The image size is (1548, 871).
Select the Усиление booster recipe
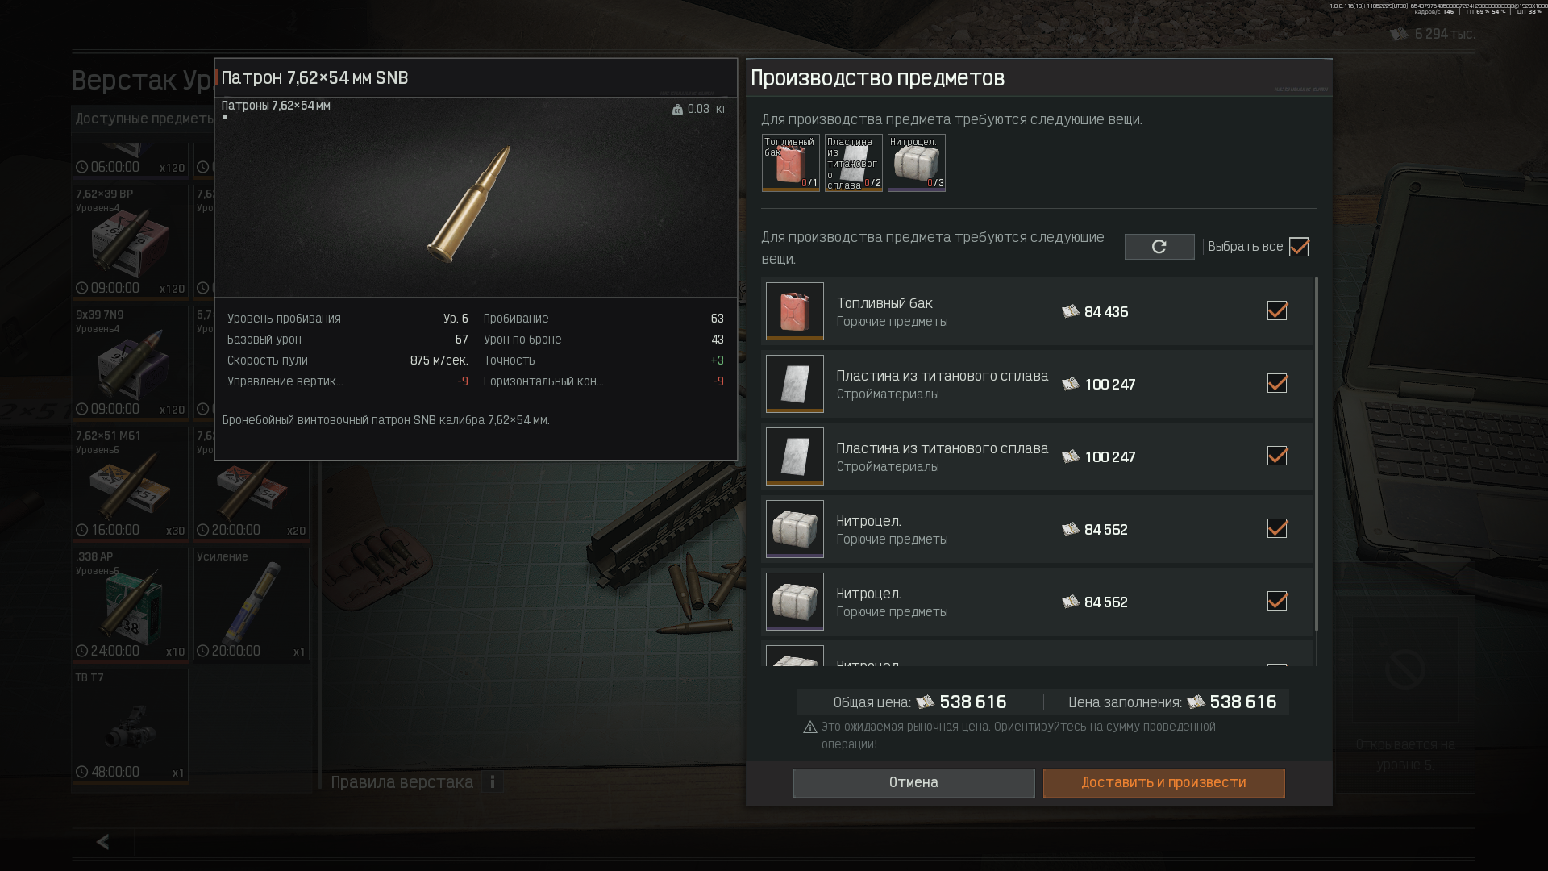point(251,605)
